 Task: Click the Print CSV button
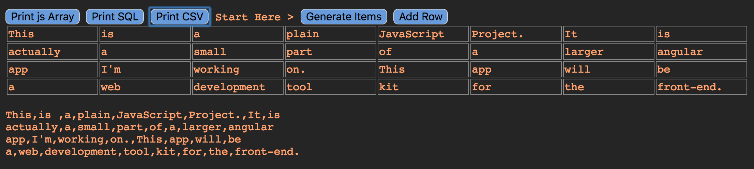pos(180,17)
